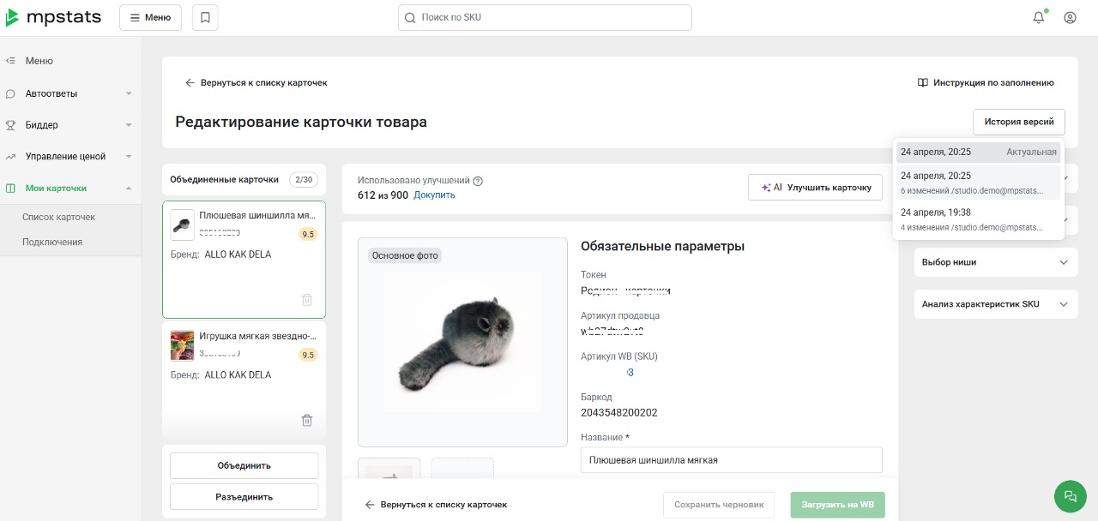Delete Игрушка мягкая card trash icon

pos(307,420)
